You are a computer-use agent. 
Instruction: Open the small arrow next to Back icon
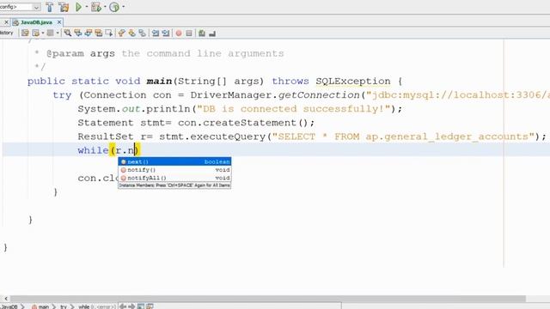click(x=43, y=33)
